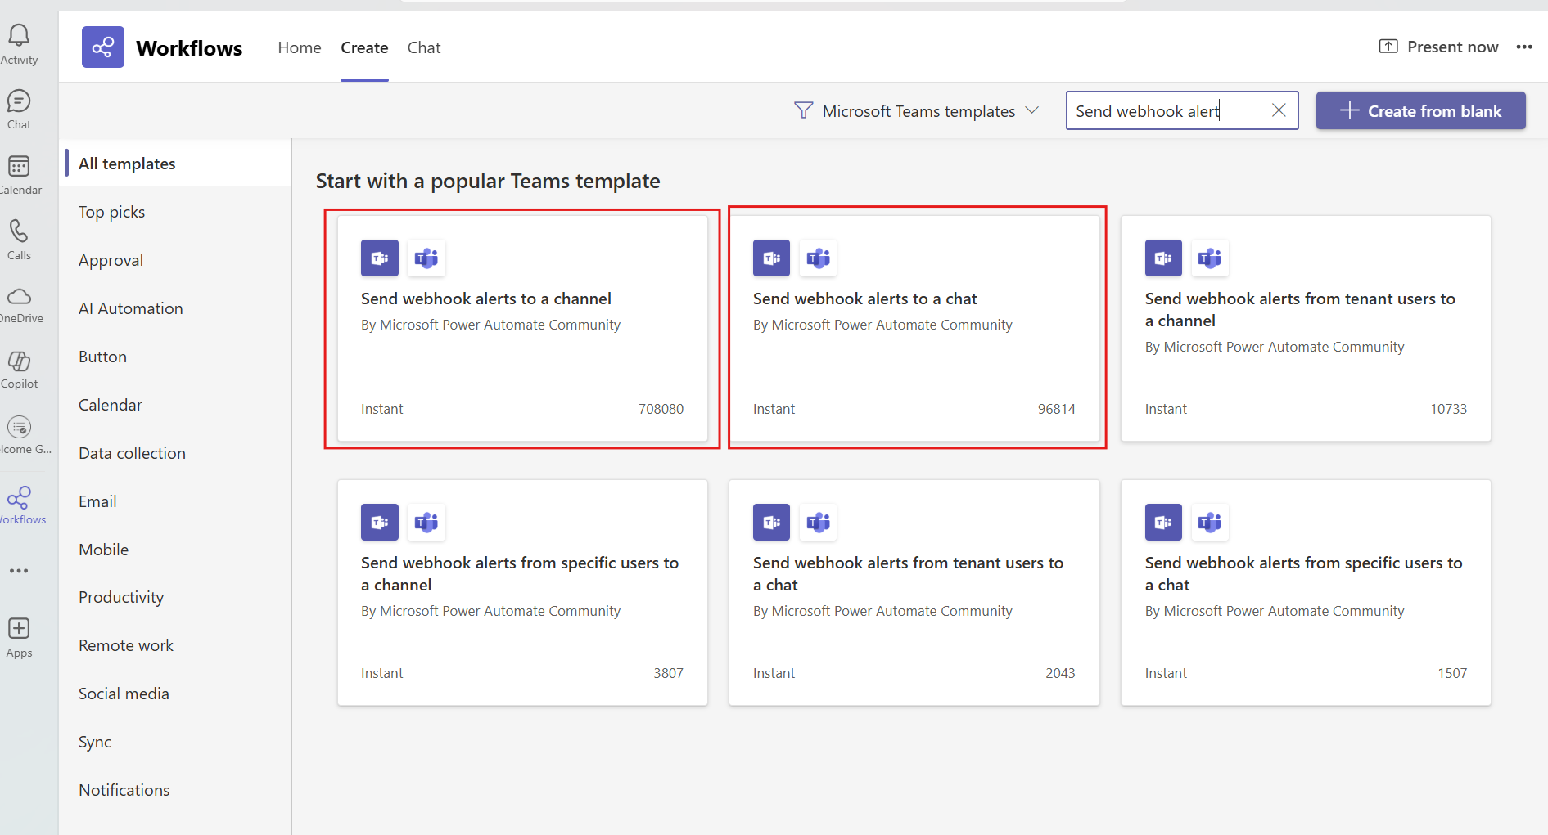Select Data collection category
1548x835 pixels.
coord(177,453)
